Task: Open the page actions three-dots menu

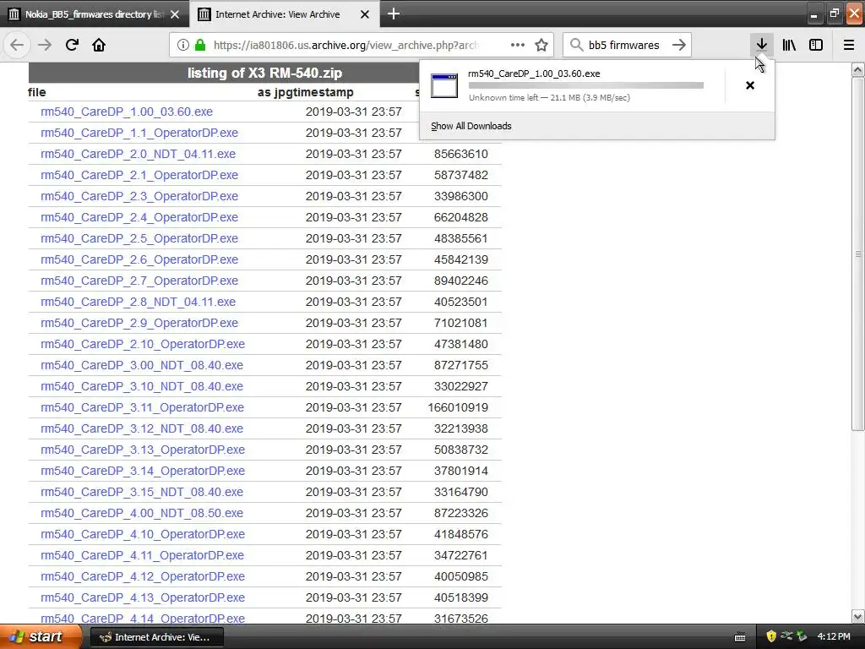Action: pyautogui.click(x=518, y=45)
